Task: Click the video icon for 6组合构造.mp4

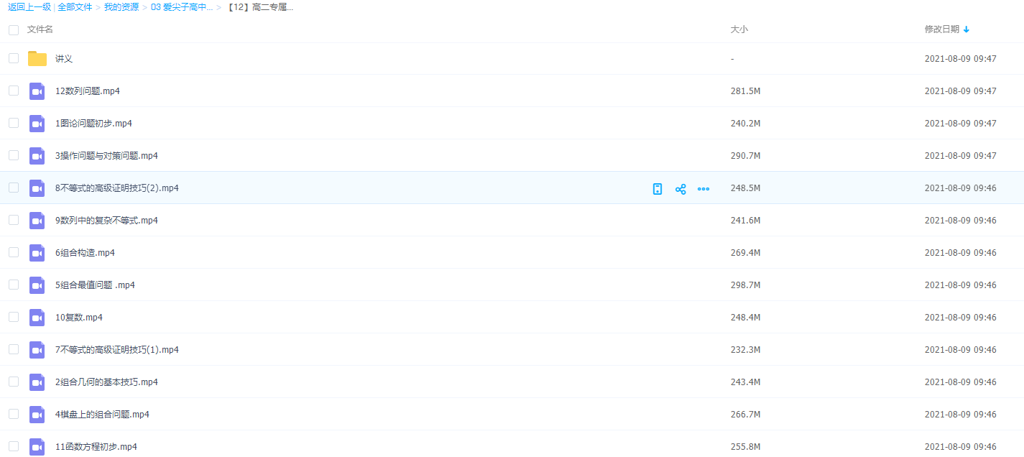Action: pos(37,253)
